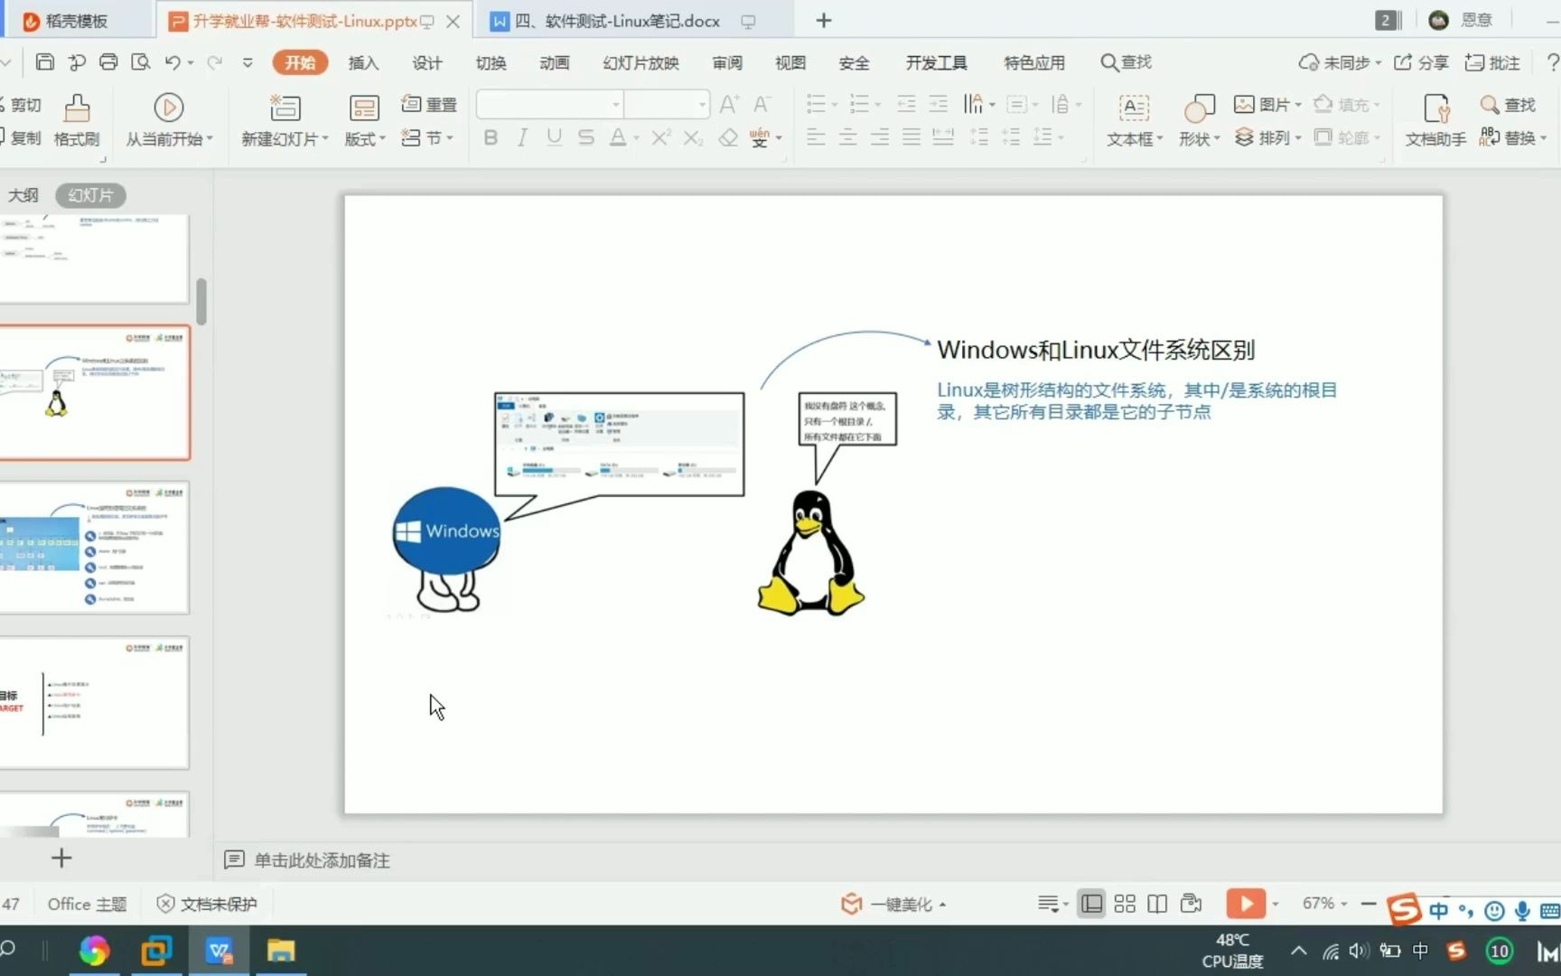This screenshot has width=1561, height=976.
Task: Switch to Normal view icon
Action: tap(1091, 904)
